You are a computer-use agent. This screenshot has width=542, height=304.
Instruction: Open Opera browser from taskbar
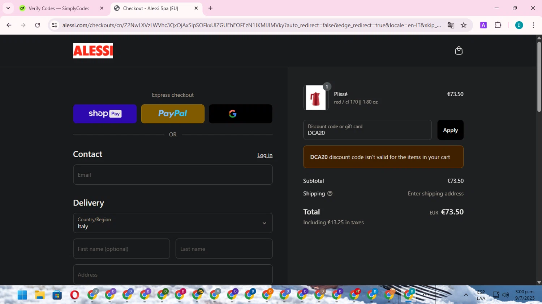point(74,295)
